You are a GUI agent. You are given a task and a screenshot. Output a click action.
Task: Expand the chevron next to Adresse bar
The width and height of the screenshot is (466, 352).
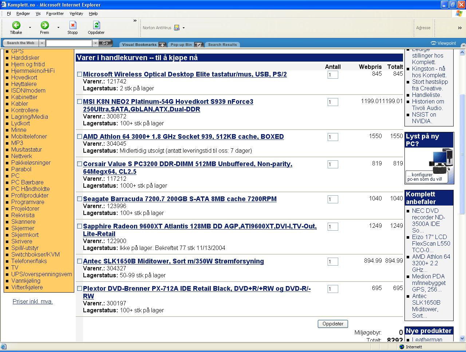[x=460, y=28]
